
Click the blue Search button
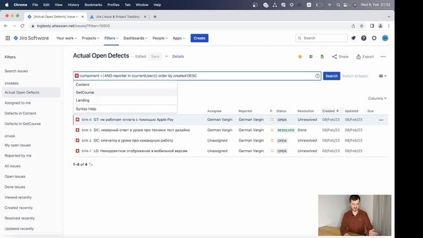332,76
